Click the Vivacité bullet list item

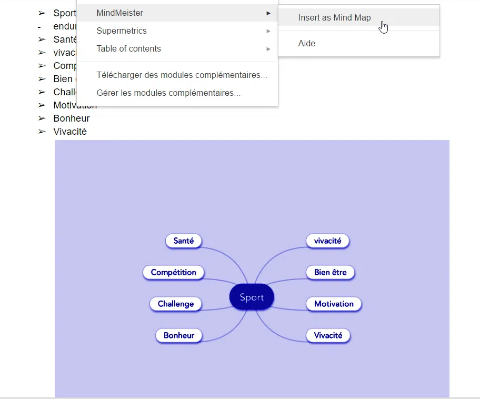[70, 132]
